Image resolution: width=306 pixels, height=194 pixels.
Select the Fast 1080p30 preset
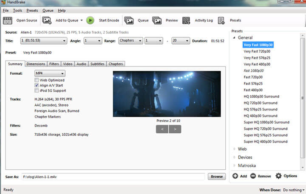pos(254,70)
